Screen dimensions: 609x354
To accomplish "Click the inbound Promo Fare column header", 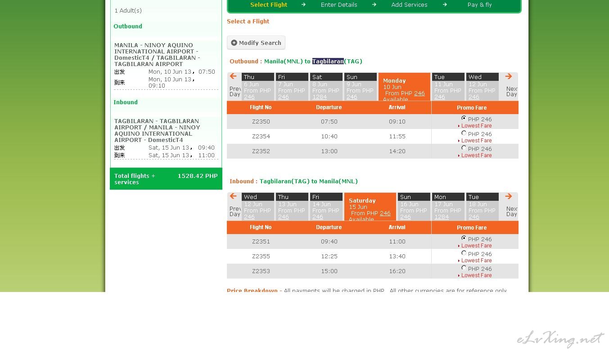I will pyautogui.click(x=471, y=228).
